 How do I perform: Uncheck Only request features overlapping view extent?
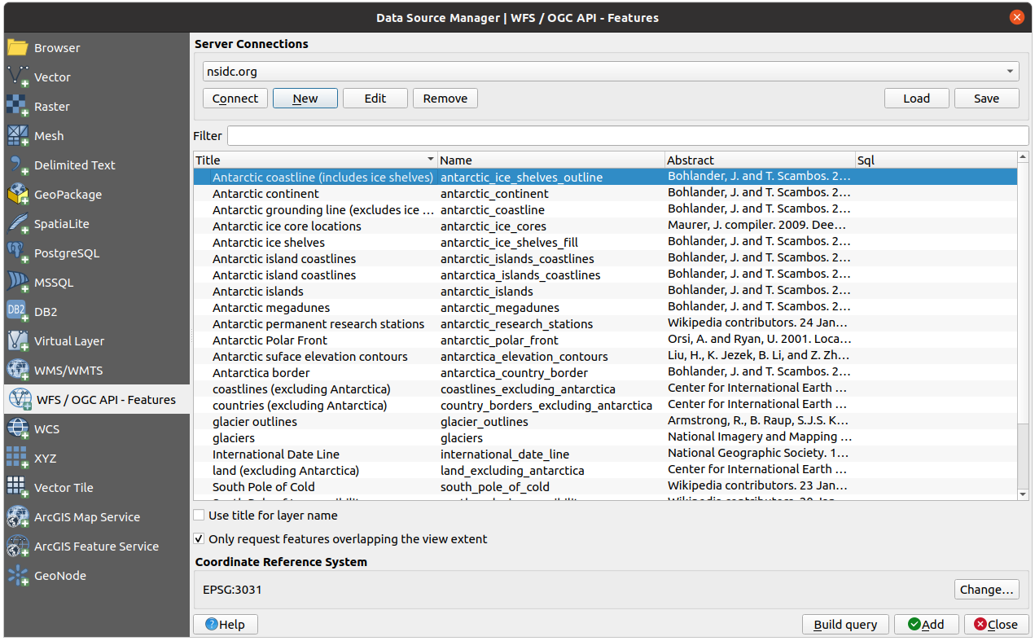200,539
